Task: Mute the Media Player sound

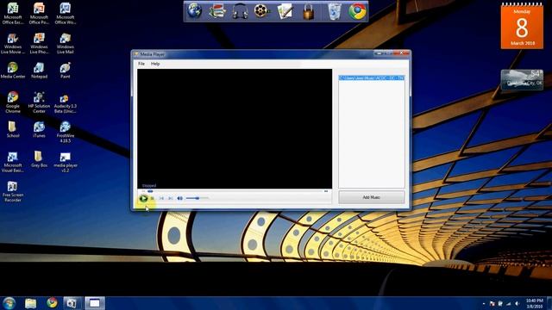Action: click(x=180, y=198)
